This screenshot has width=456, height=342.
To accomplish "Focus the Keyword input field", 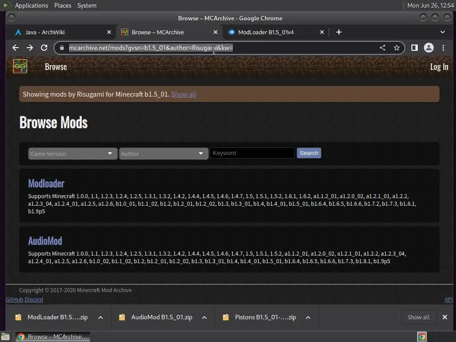I will click(x=252, y=153).
